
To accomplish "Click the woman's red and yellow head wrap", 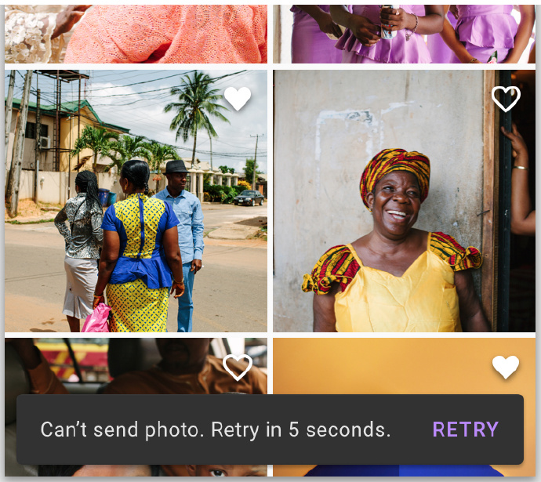I will point(394,175).
